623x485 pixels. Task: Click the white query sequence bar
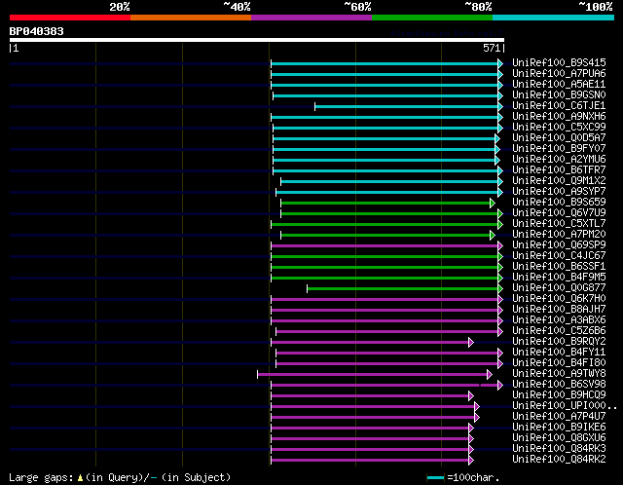point(257,40)
